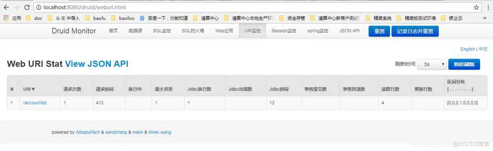This screenshot has height=151, width=493.
Task: Open the shrek.wang footer link
Action: click(x=160, y=132)
